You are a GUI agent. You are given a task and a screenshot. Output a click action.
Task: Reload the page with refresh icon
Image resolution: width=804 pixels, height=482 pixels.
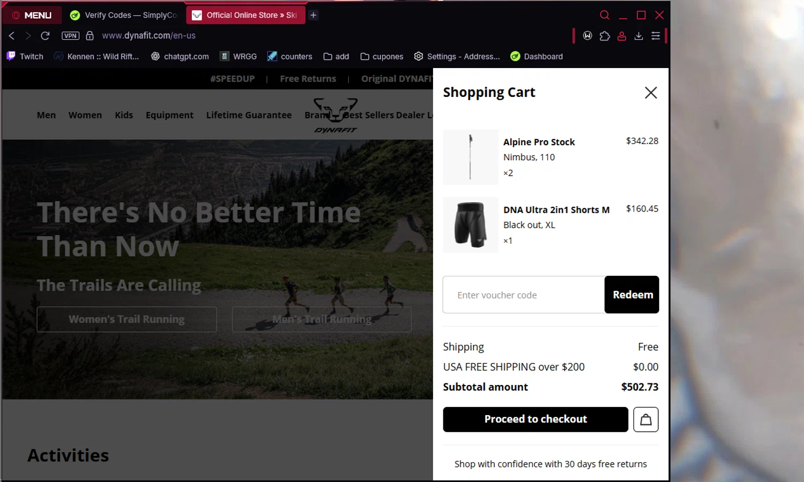pyautogui.click(x=45, y=35)
